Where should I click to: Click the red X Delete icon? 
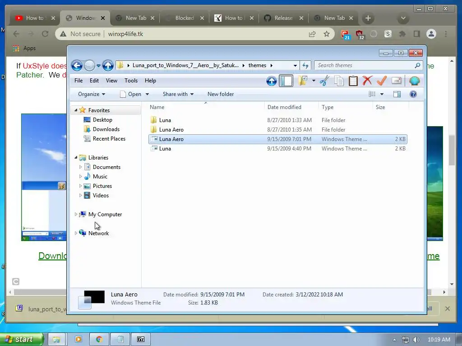[367, 80]
